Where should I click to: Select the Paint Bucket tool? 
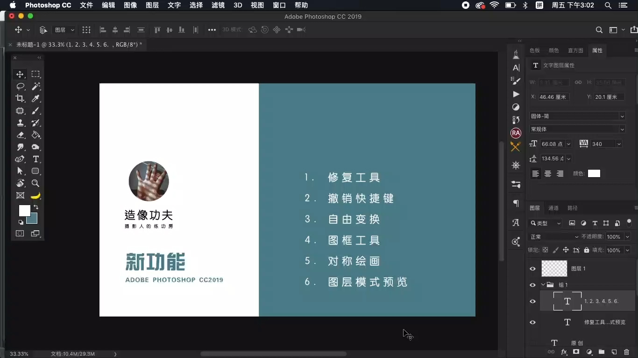(x=35, y=135)
